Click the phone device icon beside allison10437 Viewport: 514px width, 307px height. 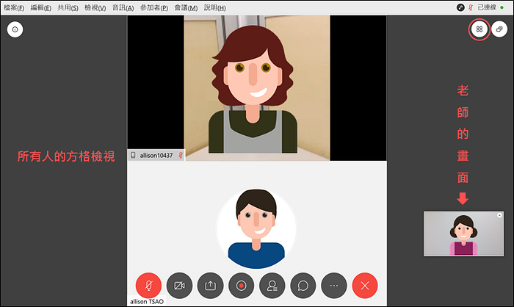[x=133, y=156]
